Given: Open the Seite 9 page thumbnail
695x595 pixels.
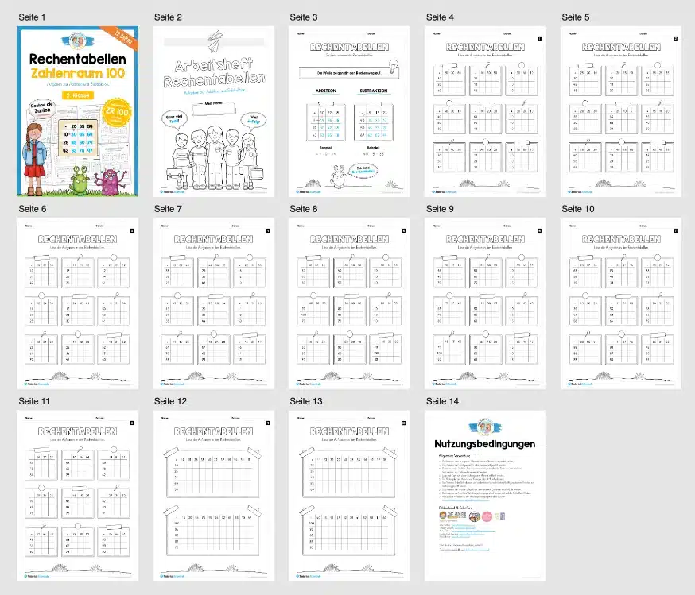Looking at the screenshot, I should tap(485, 303).
